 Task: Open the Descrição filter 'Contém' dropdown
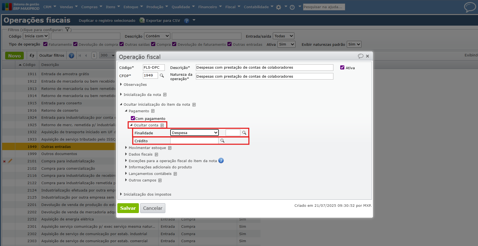157,36
